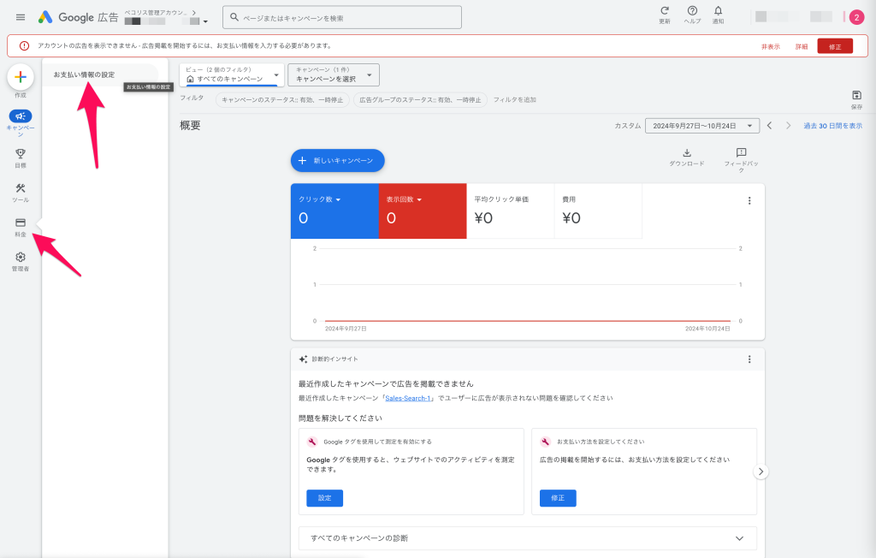
Task: Open the notifications bell (通知)
Action: coord(718,11)
